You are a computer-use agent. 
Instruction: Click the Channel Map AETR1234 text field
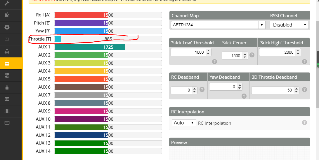pos(215,25)
